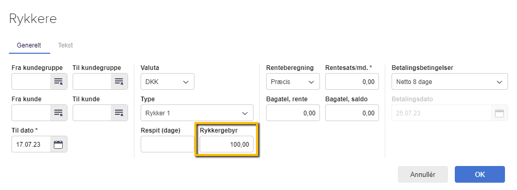
Task: Click the Bagatel, saldo field
Action: pos(352,113)
